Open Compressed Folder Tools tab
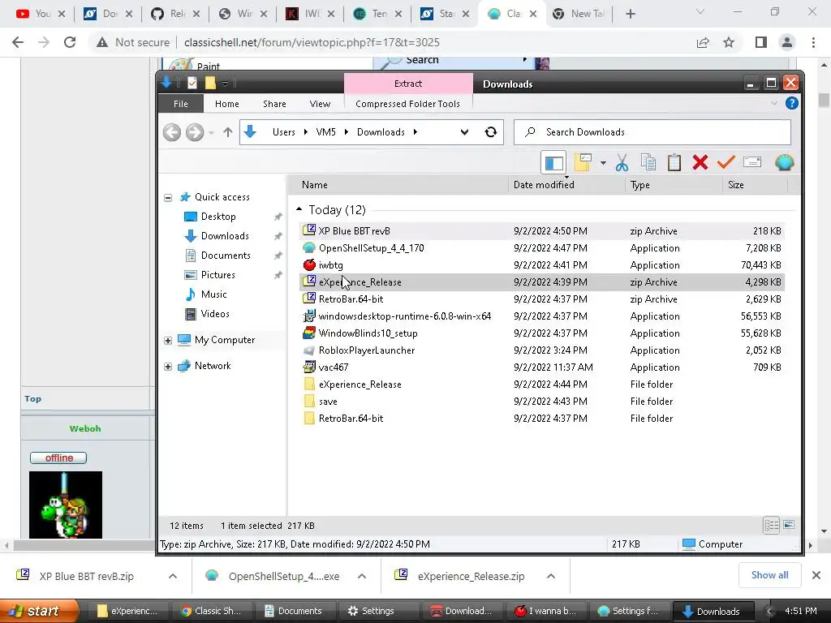 (x=407, y=104)
